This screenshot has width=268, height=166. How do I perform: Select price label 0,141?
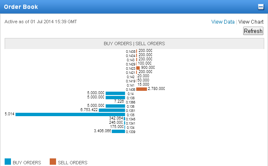pyautogui.click(x=131, y=85)
